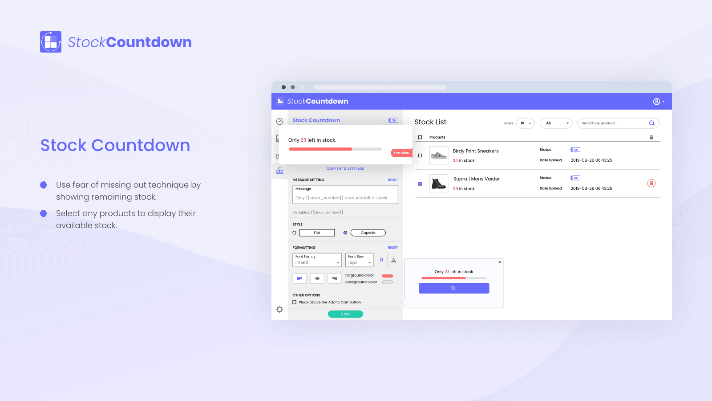Viewport: 712px width, 401px height.
Task: Open the Rows count dropdown
Action: (x=526, y=123)
